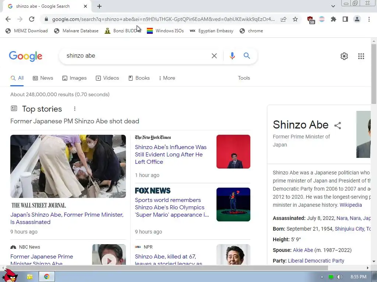Click the address bar URL

point(163,19)
